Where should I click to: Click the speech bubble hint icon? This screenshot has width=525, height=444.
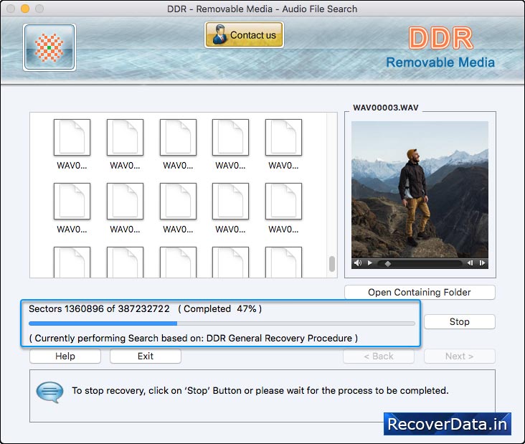49,392
